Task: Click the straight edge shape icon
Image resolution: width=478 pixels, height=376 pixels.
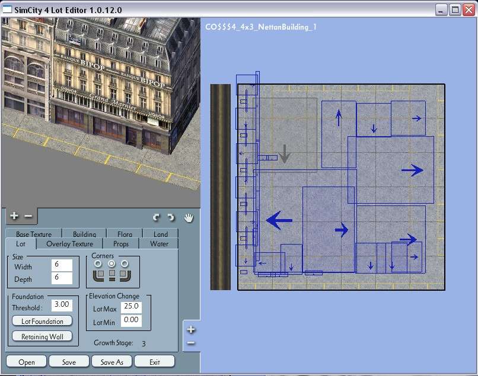Action: point(112,275)
